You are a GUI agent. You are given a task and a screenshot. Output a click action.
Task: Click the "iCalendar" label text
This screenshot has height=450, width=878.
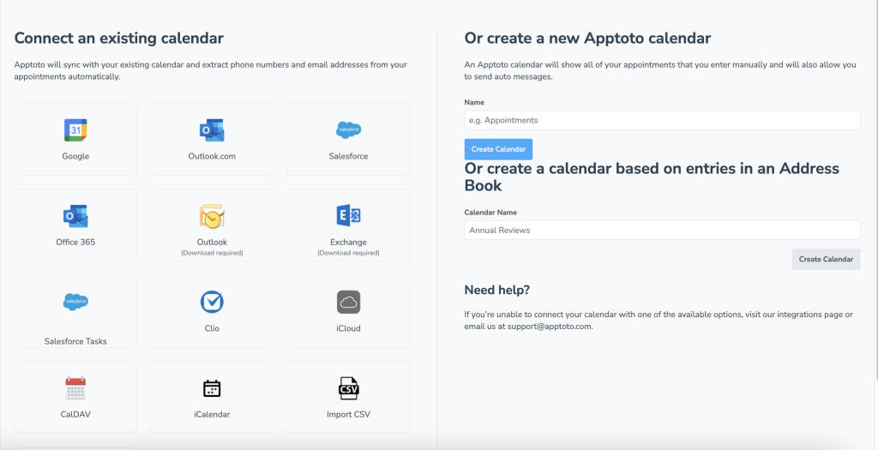[212, 415]
